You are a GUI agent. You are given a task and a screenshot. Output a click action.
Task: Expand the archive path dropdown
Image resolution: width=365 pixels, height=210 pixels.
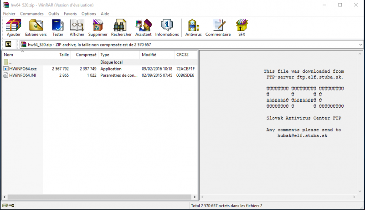[360, 45]
